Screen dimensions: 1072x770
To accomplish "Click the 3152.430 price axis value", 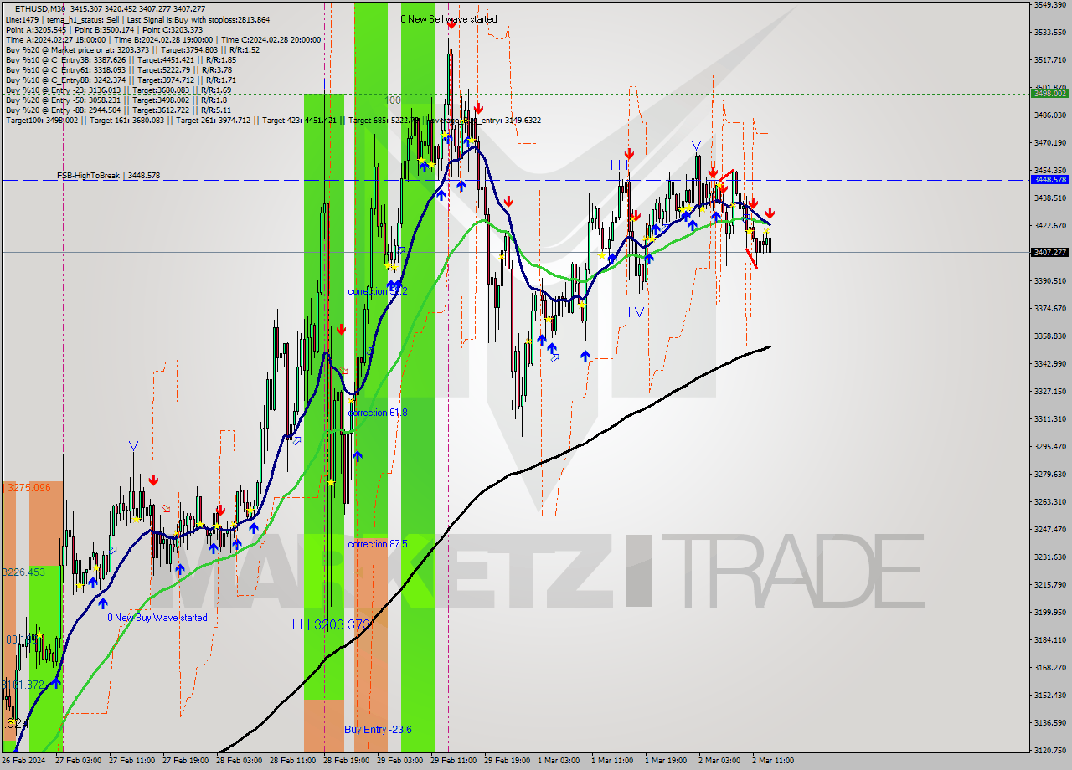I will click(1049, 696).
